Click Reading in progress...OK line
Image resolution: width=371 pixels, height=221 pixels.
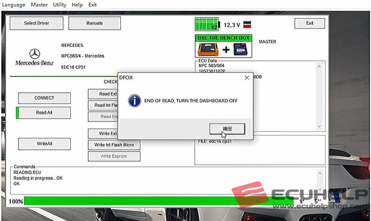38,178
